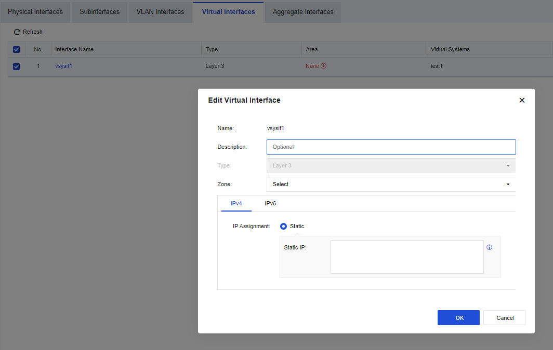
Task: Switch to the Aggregate Interfaces tab
Action: click(303, 12)
